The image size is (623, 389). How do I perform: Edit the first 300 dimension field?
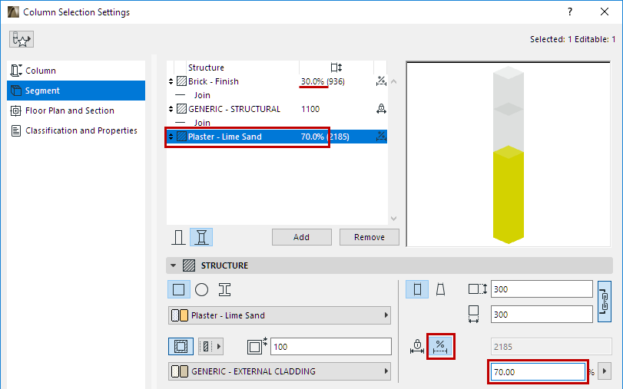coord(542,289)
